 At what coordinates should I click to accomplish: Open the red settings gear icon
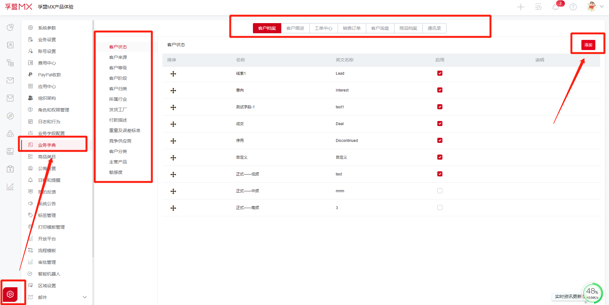point(10,294)
